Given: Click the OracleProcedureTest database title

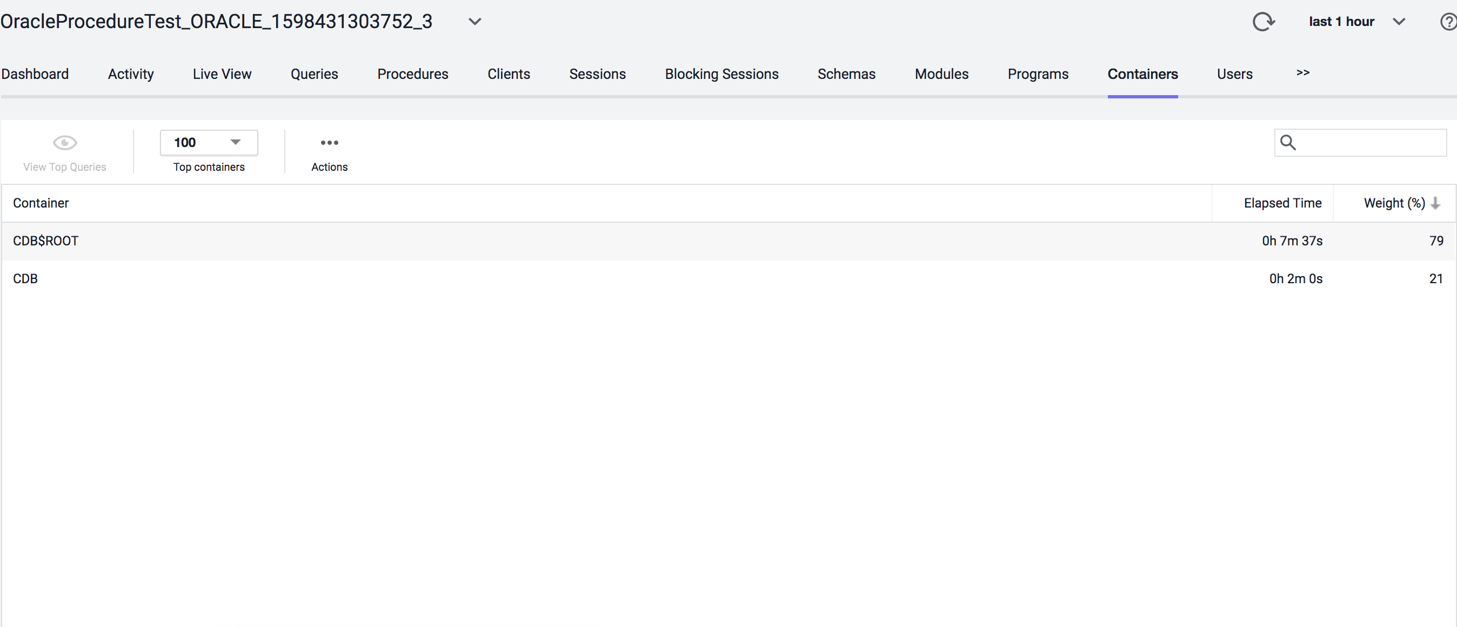Looking at the screenshot, I should click(x=216, y=22).
